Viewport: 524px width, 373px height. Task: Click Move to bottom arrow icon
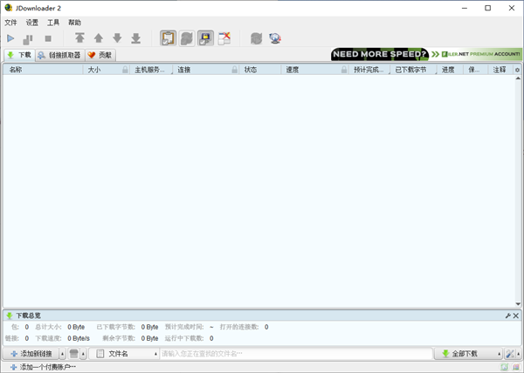coord(135,38)
